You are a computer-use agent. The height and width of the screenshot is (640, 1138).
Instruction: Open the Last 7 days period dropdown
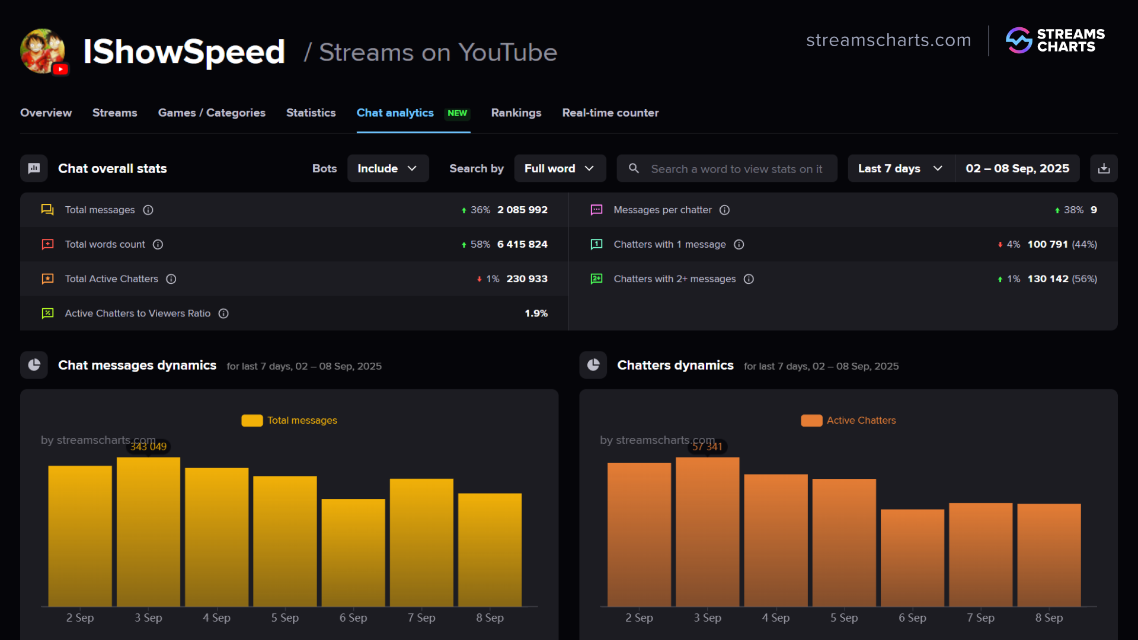coord(900,169)
